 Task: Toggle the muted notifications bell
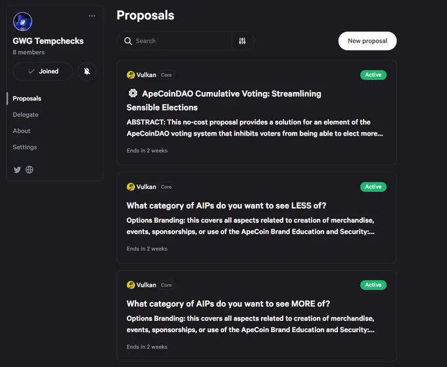pyautogui.click(x=87, y=71)
